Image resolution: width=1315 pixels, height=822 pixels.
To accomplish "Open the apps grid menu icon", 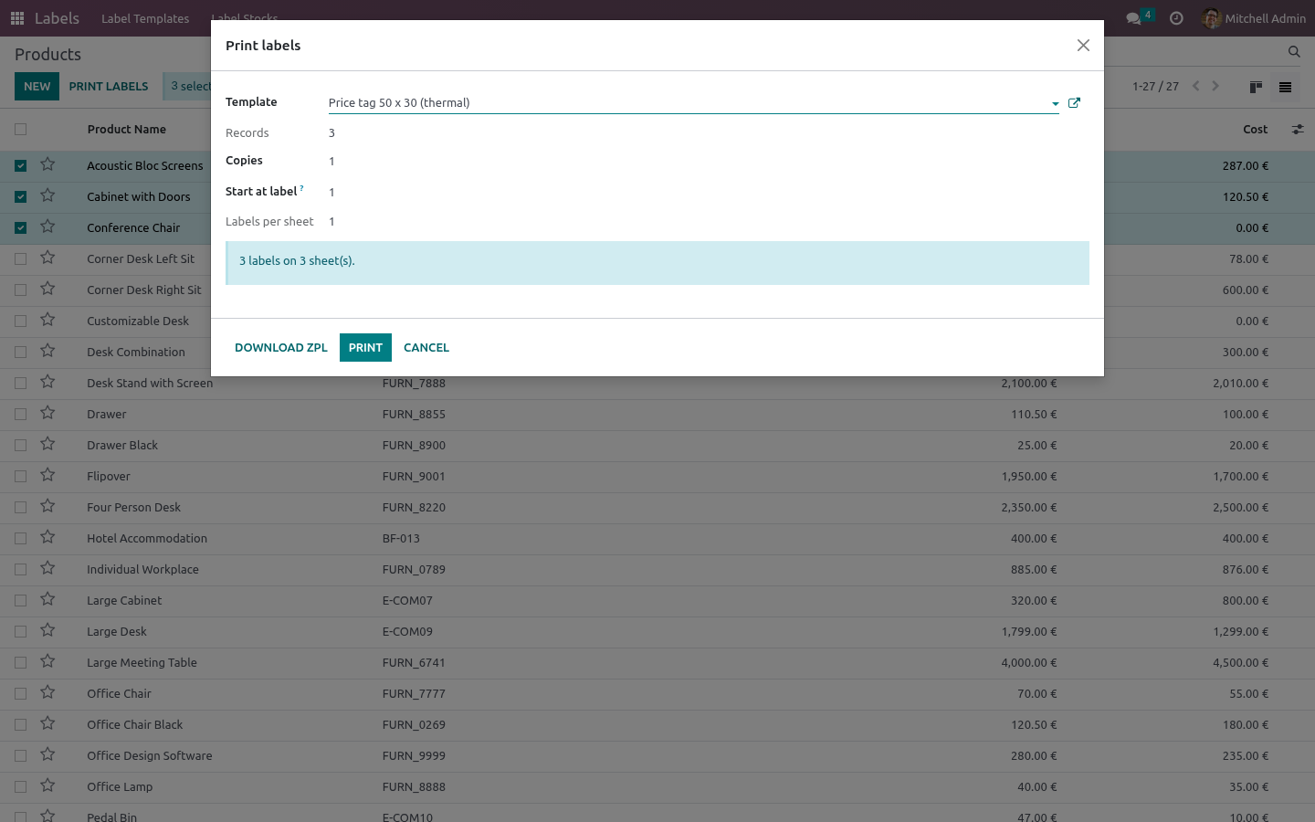I will [x=17, y=18].
